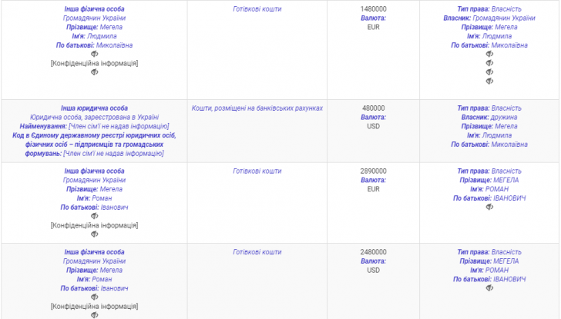The height and width of the screenshot is (319, 561).
Task: Click the 1480000 amount value
Action: (x=374, y=8)
